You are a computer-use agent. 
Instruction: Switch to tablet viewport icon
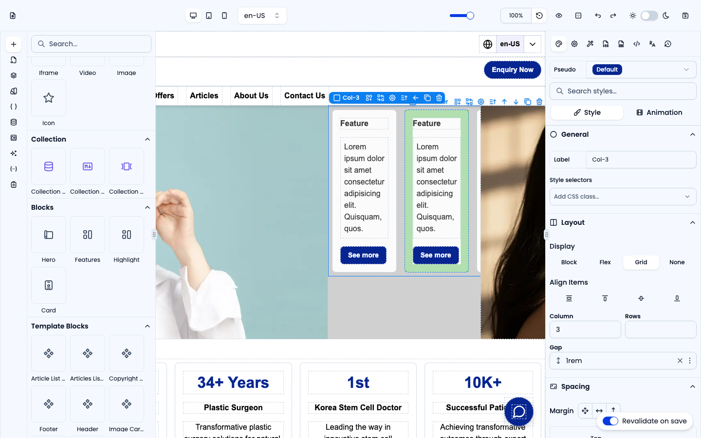(x=209, y=16)
